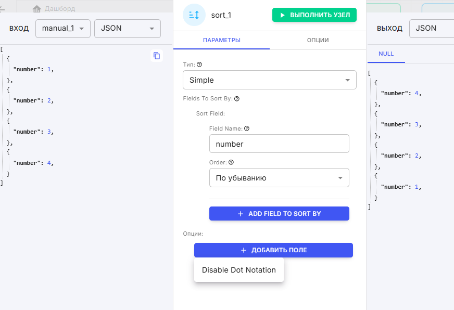Viewport: 454px width, 310px height.
Task: Click the help icon beside Fields To Sort By
Action: pos(237,98)
